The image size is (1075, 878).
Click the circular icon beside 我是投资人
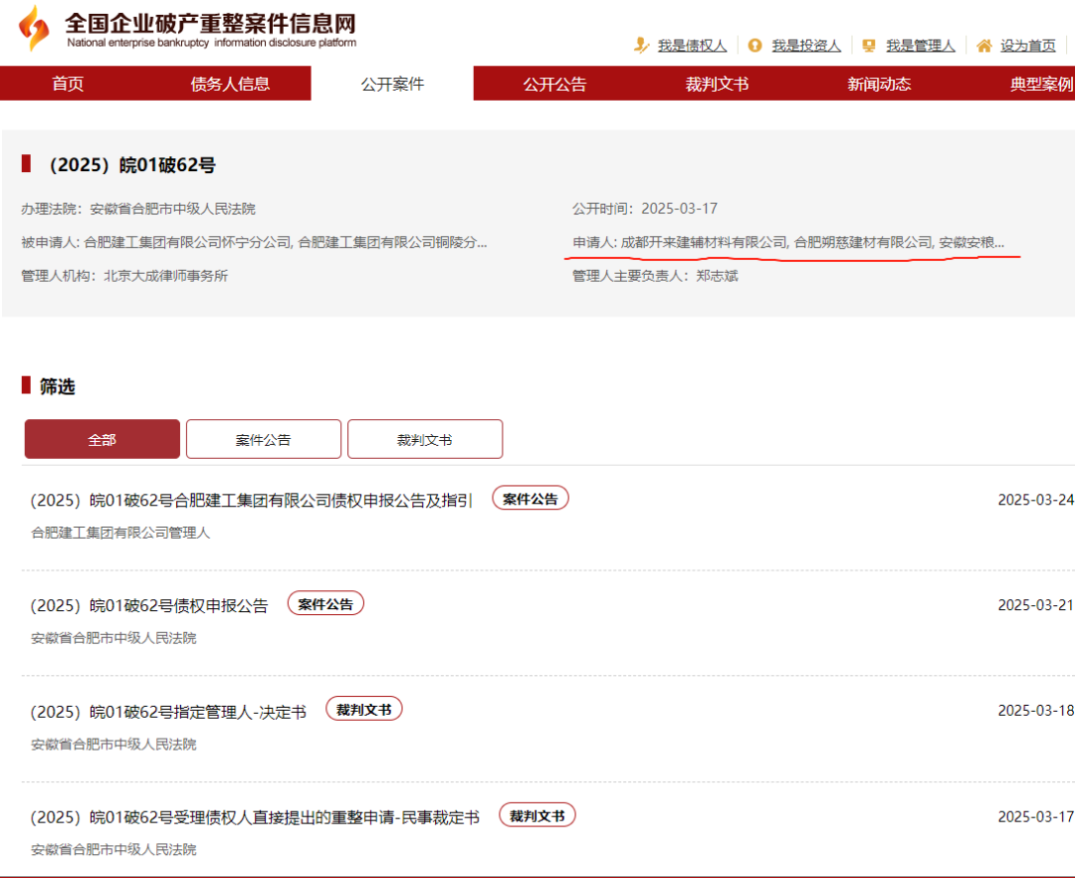(755, 45)
